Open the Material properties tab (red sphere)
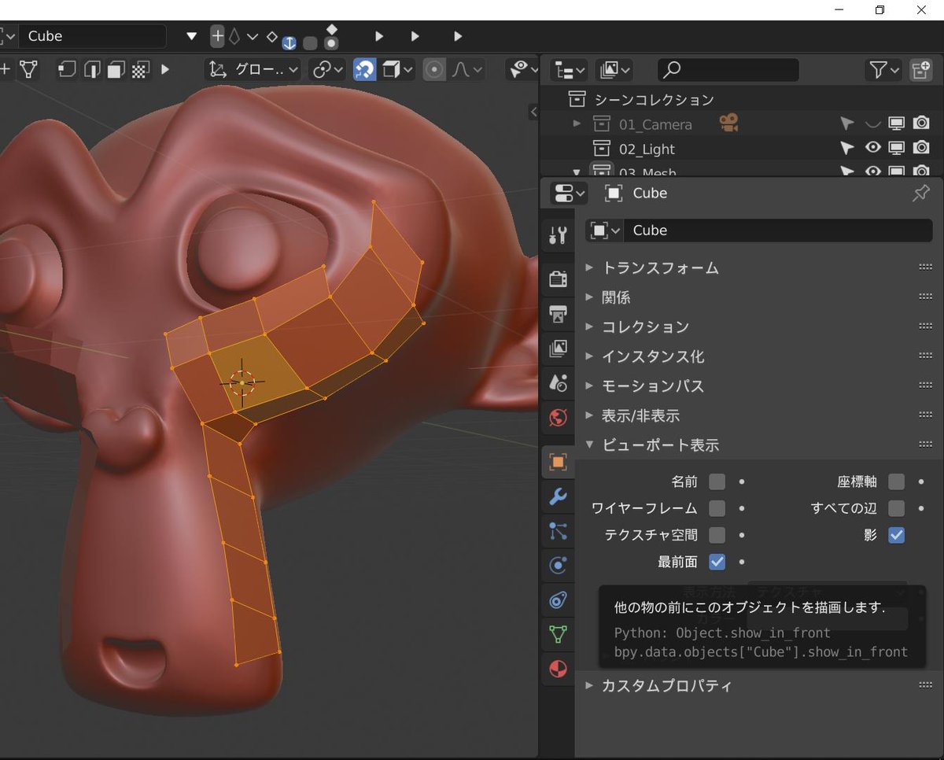 point(558,669)
